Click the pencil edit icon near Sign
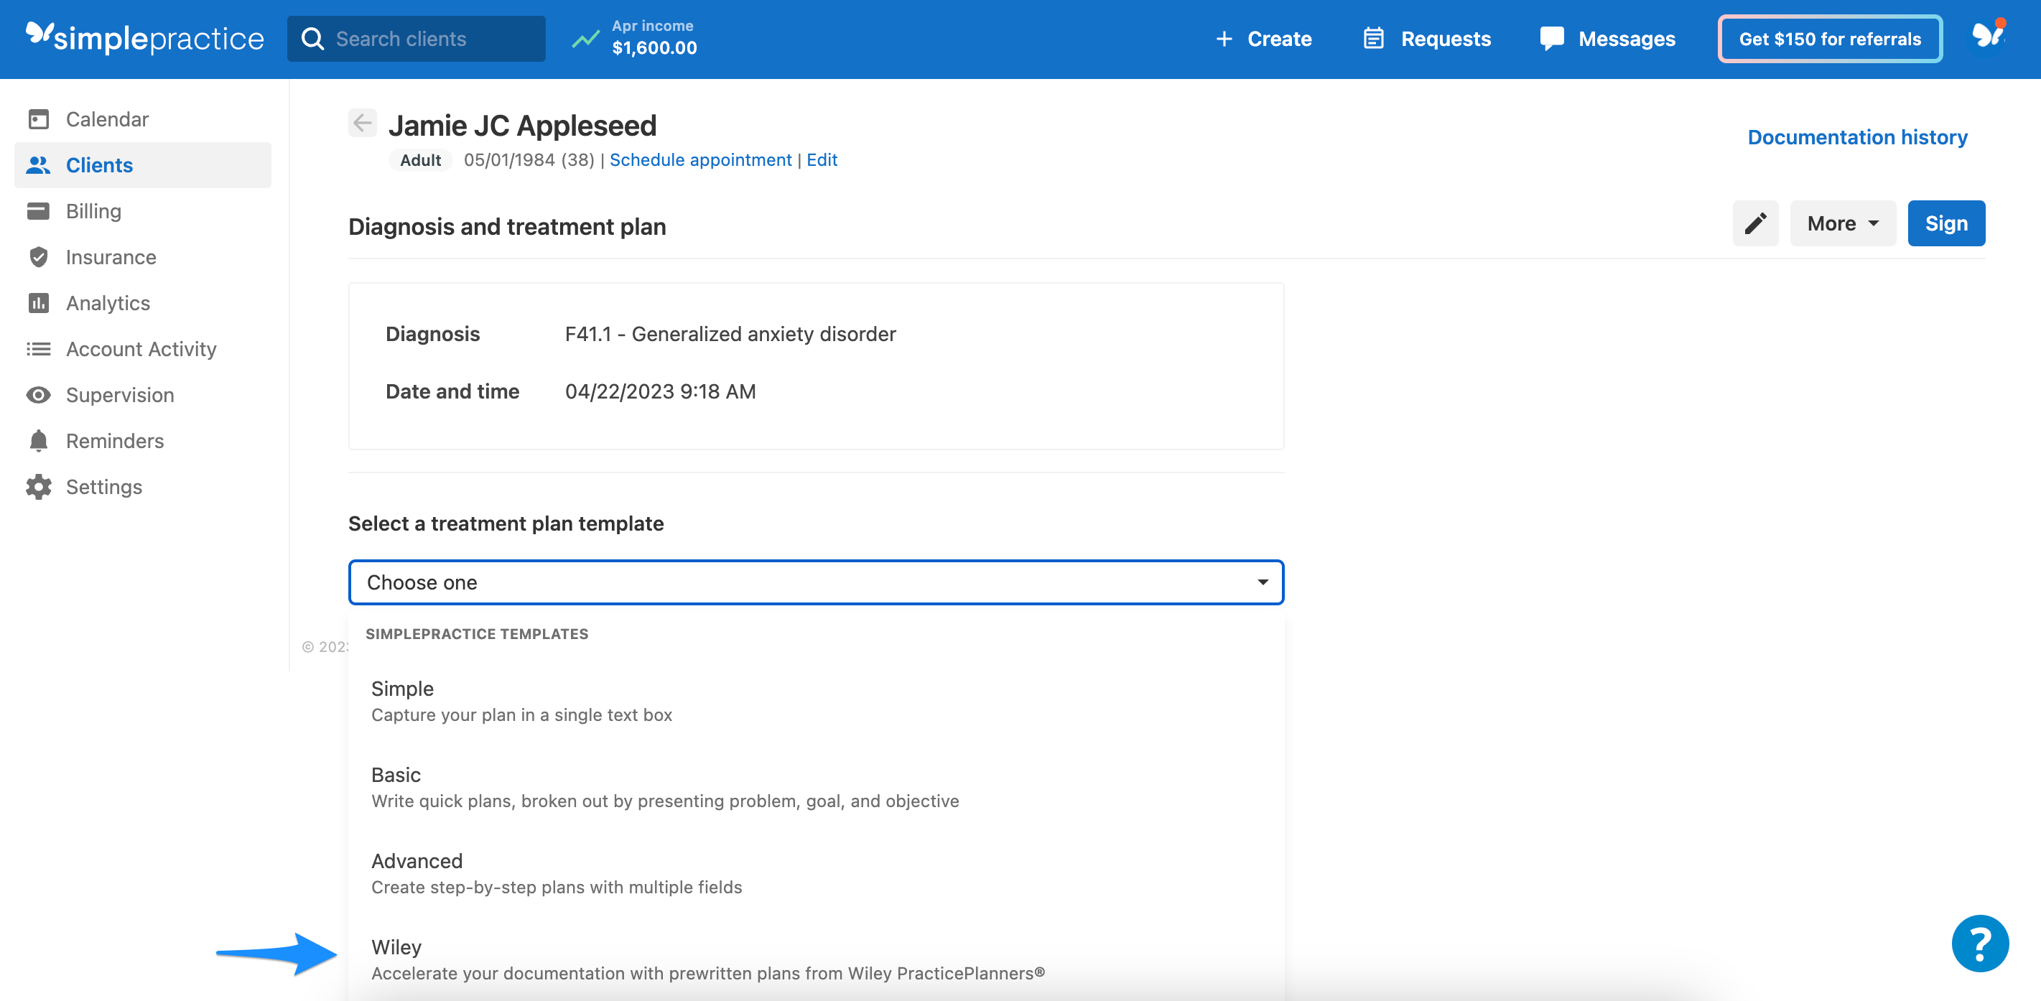The height and width of the screenshot is (1001, 2041). click(x=1755, y=223)
